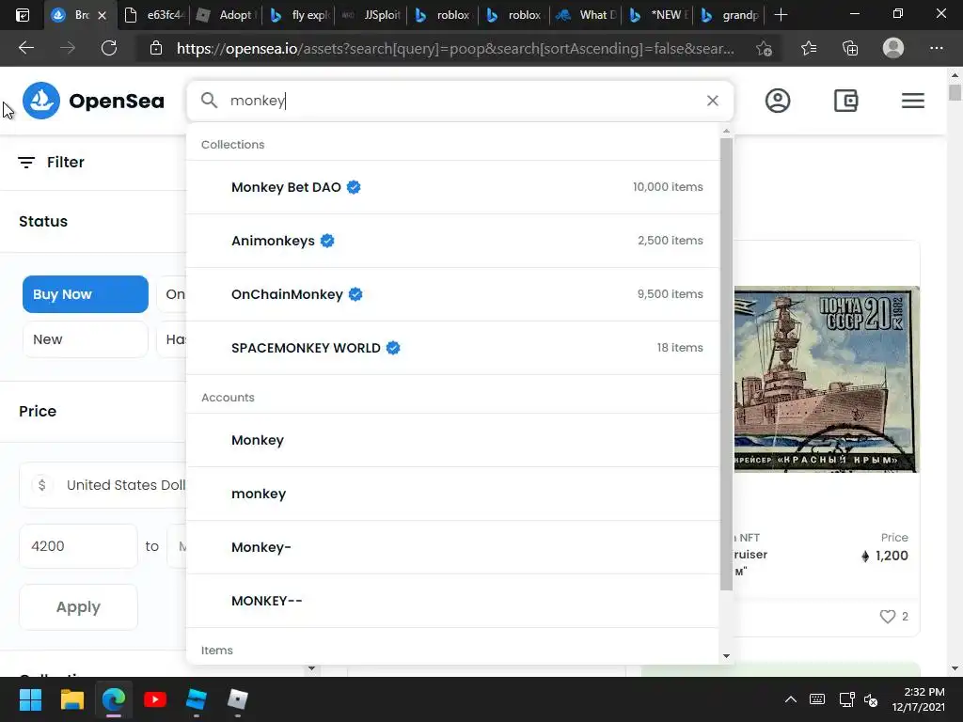The image size is (963, 722).
Task: Select Monkey Bet DAO collection
Action: [452, 187]
